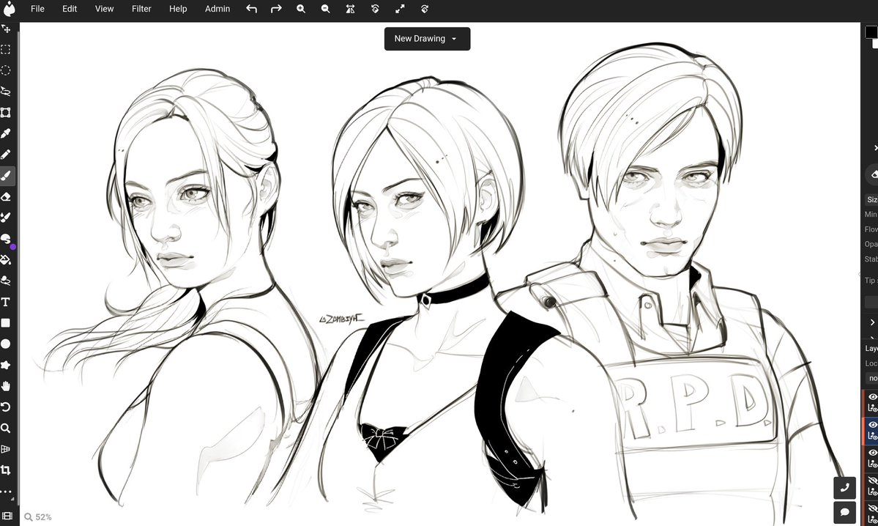Image resolution: width=878 pixels, height=526 pixels.
Task: Hide the topmost layer using its eye icon
Action: point(872,397)
